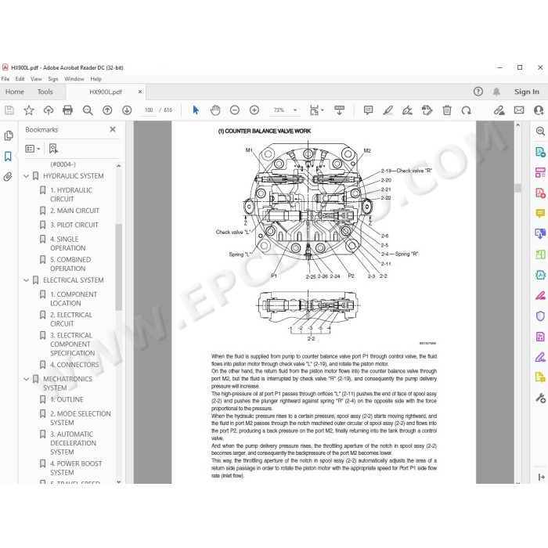Viewport: 548px width, 548px height.
Task: Open notifications bell
Action: pos(496,92)
